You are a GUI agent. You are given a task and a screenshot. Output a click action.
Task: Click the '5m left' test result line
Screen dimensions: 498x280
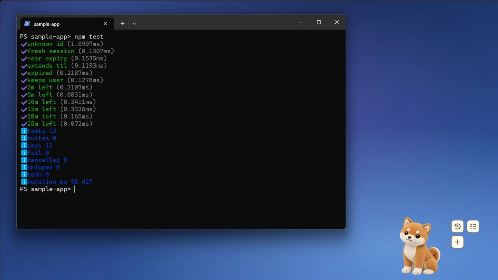coord(57,95)
